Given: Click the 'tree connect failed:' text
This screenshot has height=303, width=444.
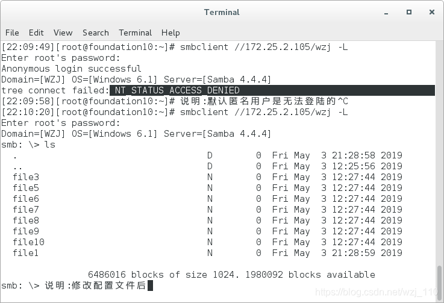Looking at the screenshot, I should [x=55, y=90].
